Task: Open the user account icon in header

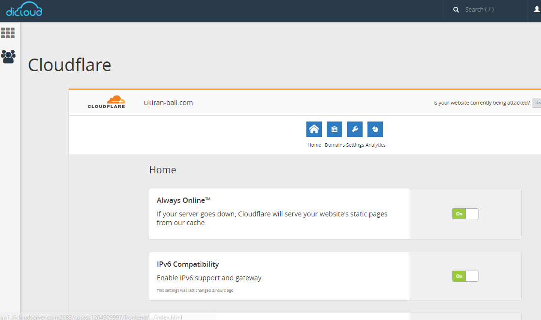Action: pyautogui.click(x=537, y=10)
